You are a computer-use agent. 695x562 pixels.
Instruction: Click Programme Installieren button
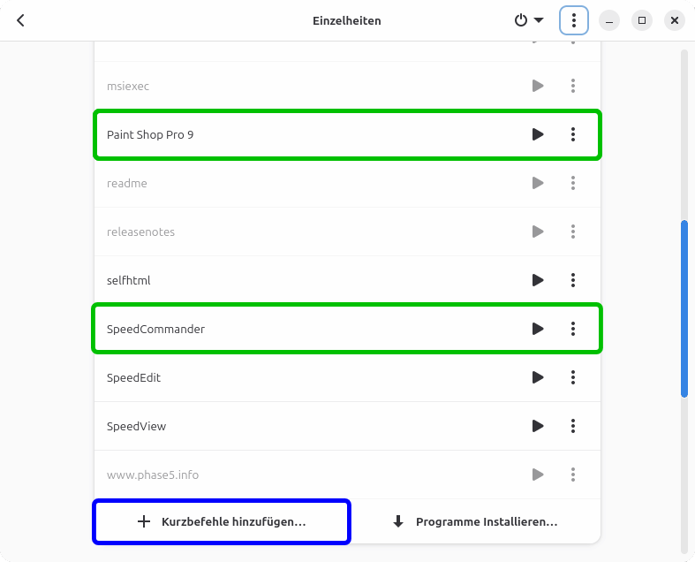475,521
